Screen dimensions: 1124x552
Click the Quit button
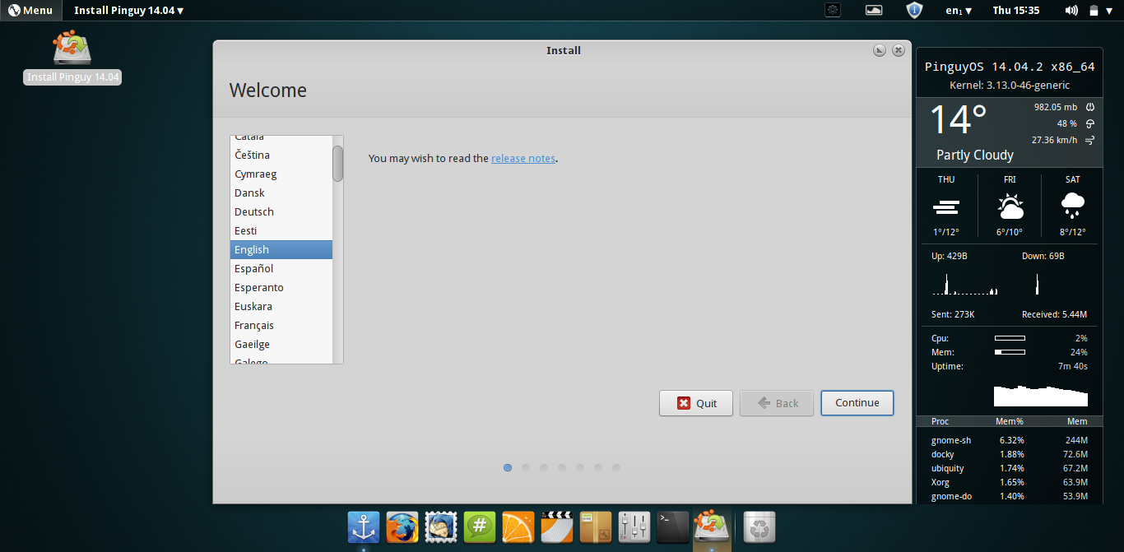tap(696, 403)
